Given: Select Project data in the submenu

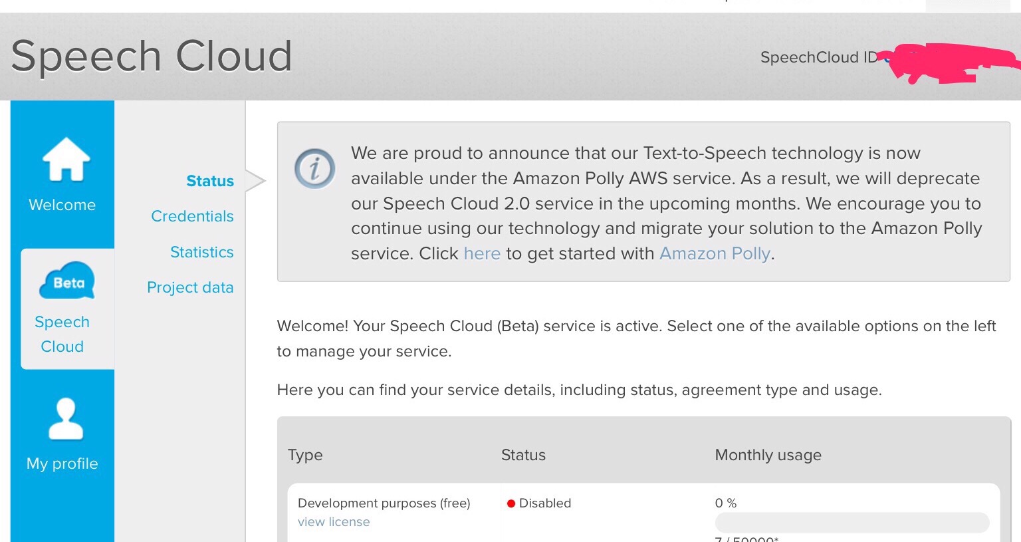Looking at the screenshot, I should click(190, 287).
